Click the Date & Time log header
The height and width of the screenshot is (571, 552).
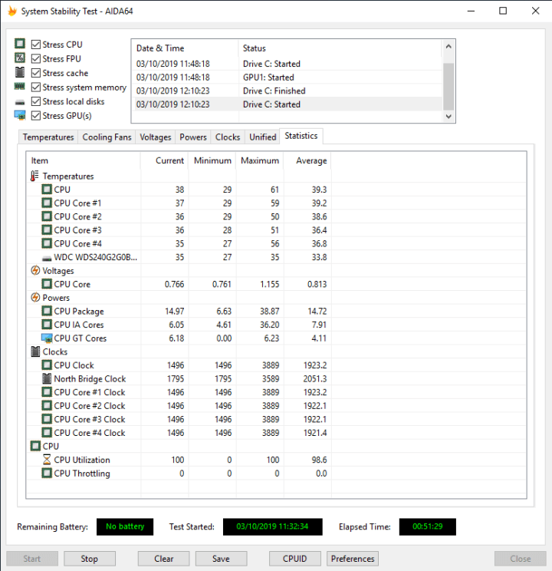[x=185, y=48]
